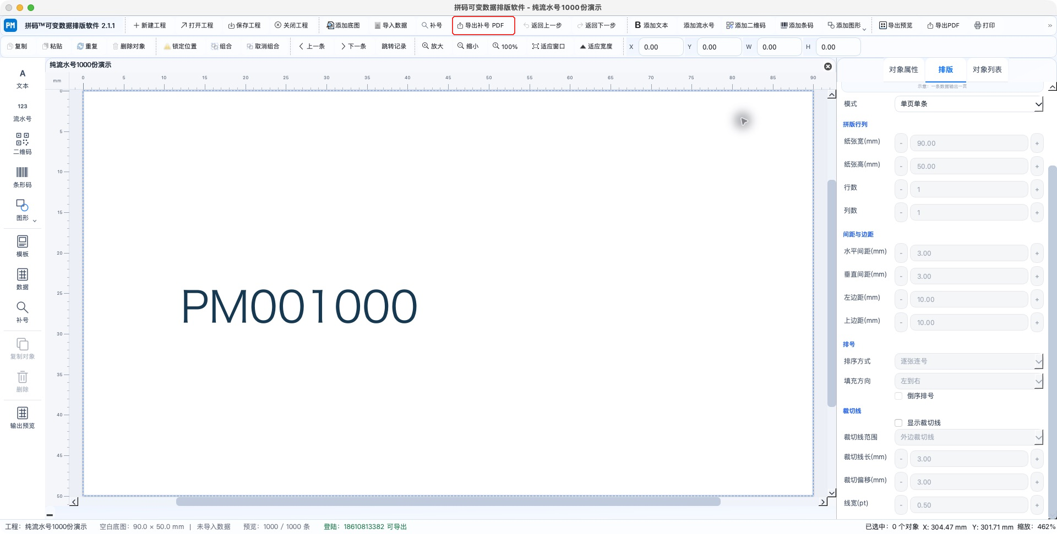Click 放大 zoom in button
This screenshot has width=1057, height=534.
click(x=433, y=46)
